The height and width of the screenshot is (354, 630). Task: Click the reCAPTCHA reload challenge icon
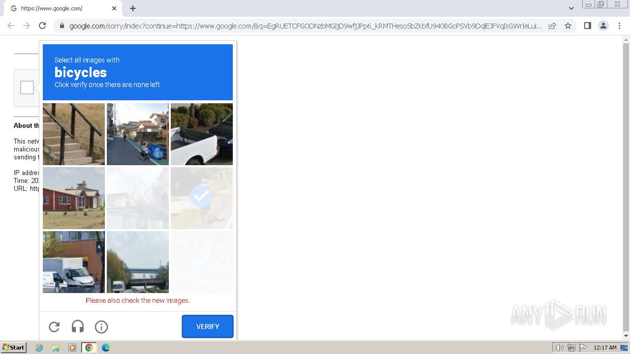54,326
